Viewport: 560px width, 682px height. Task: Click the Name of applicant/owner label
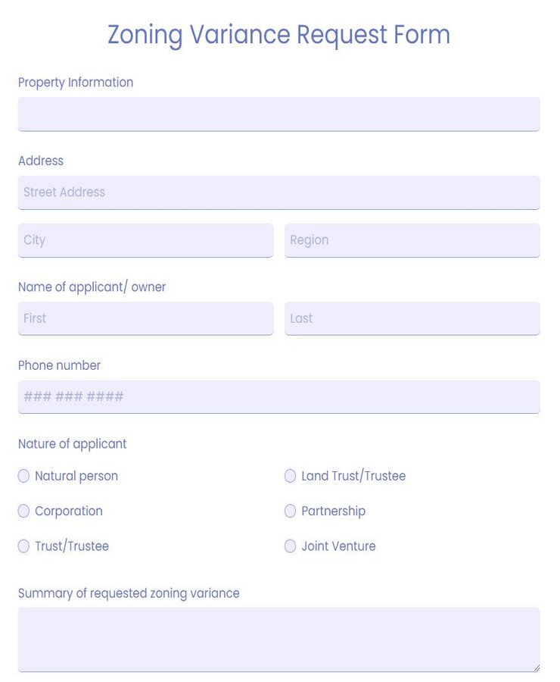[92, 287]
